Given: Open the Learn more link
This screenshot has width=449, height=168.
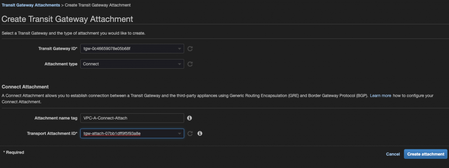Looking at the screenshot, I should pyautogui.click(x=381, y=96).
